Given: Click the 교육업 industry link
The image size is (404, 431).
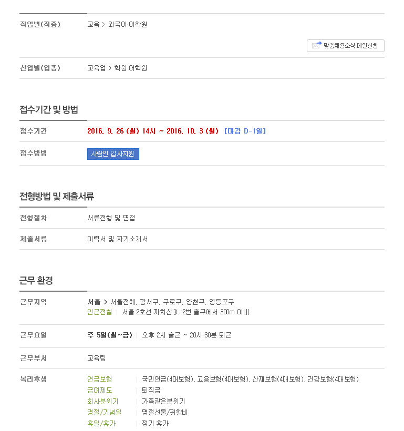Looking at the screenshot, I should tap(97, 68).
